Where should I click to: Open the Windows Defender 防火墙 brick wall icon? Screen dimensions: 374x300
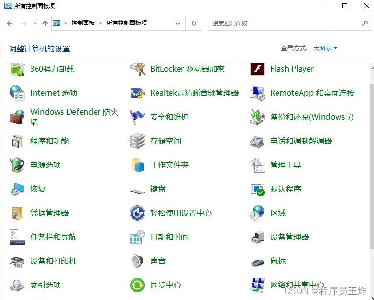(x=17, y=117)
